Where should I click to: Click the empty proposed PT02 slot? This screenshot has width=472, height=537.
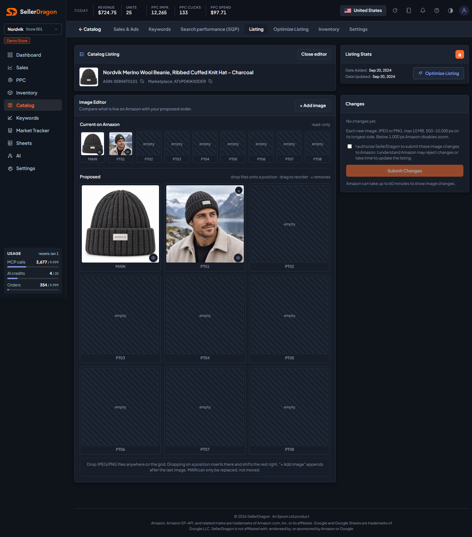tap(289, 224)
